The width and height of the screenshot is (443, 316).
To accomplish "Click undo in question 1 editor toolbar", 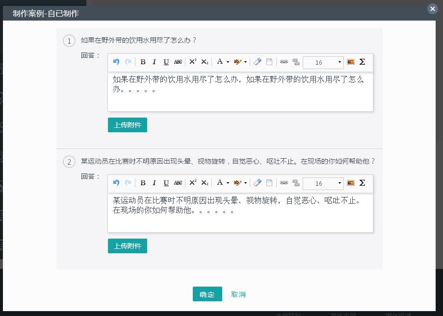I will pos(116,62).
